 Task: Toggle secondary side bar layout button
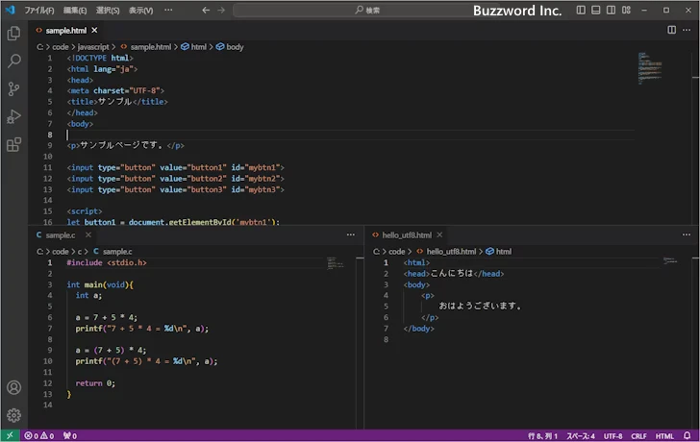point(612,10)
